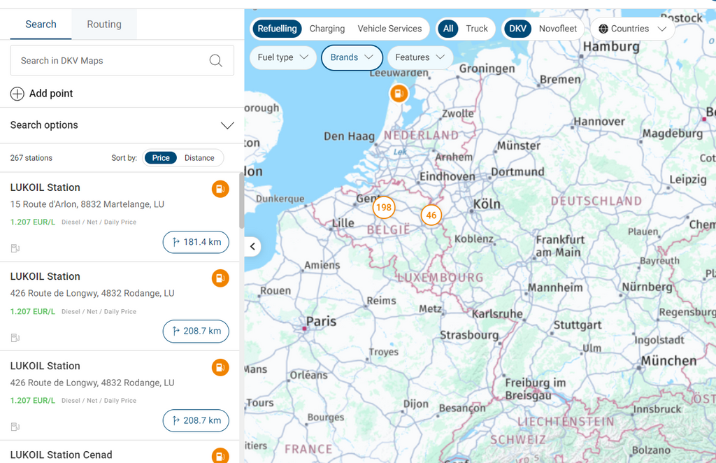The width and height of the screenshot is (716, 463).
Task: Open the 198 station cluster marker
Action: click(x=384, y=207)
